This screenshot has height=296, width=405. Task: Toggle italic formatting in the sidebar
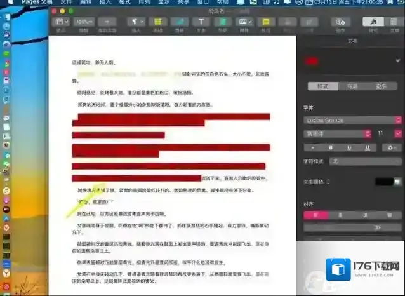(x=313, y=147)
